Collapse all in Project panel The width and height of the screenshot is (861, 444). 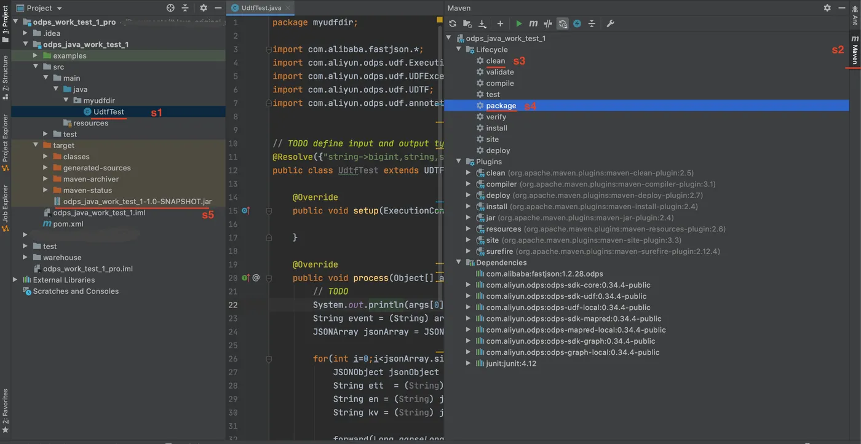tap(186, 8)
